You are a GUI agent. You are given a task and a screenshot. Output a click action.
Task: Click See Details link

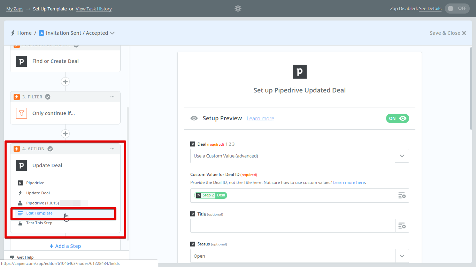point(430,8)
